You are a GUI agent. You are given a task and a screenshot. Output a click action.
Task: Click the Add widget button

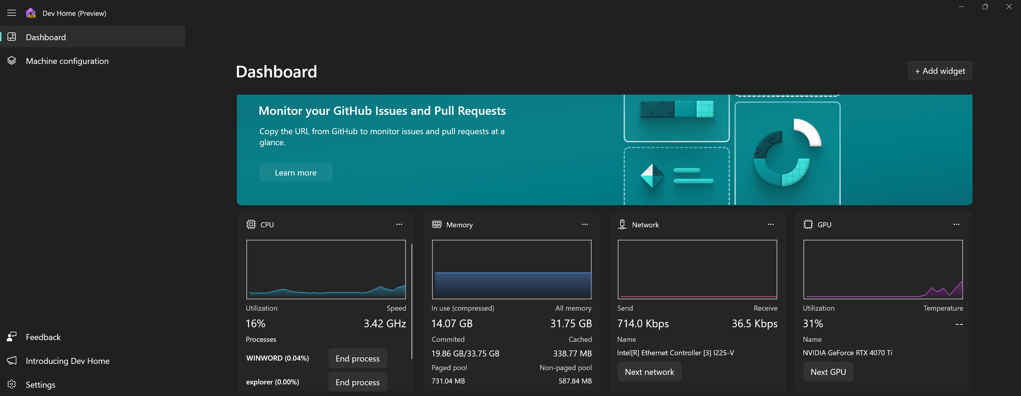coord(939,71)
